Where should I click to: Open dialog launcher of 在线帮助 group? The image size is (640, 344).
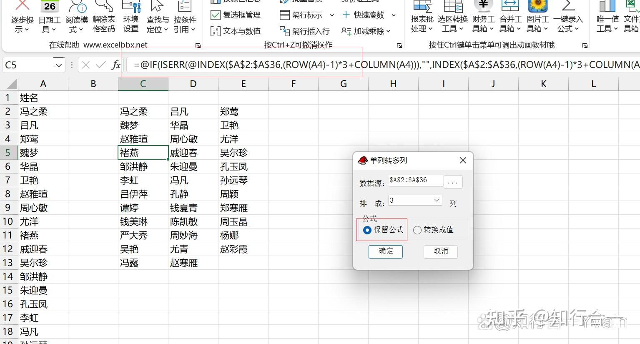[198, 45]
